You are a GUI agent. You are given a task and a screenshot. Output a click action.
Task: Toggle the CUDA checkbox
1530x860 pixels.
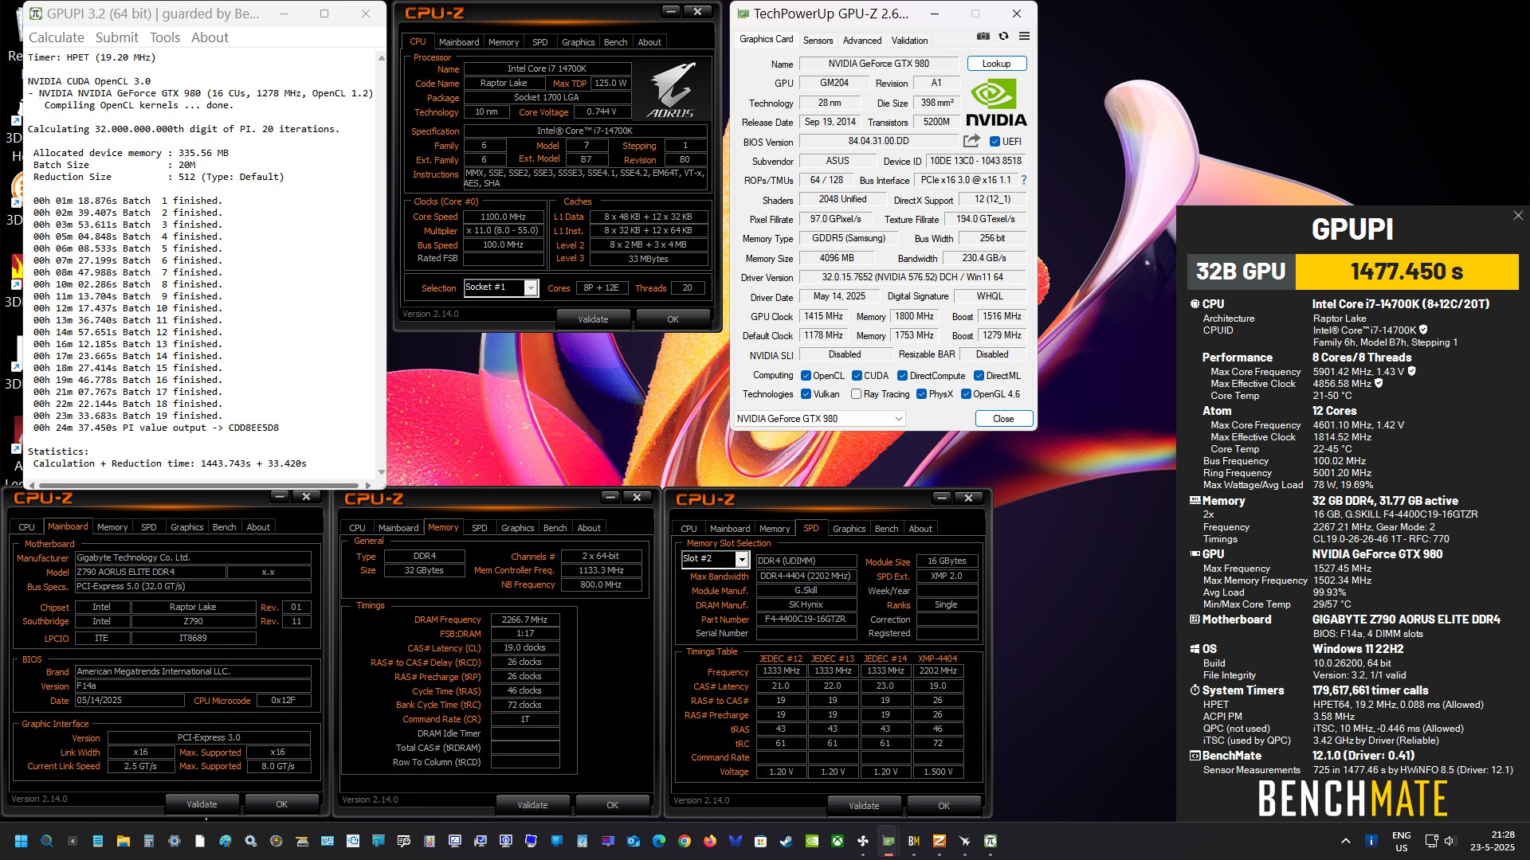[857, 376]
